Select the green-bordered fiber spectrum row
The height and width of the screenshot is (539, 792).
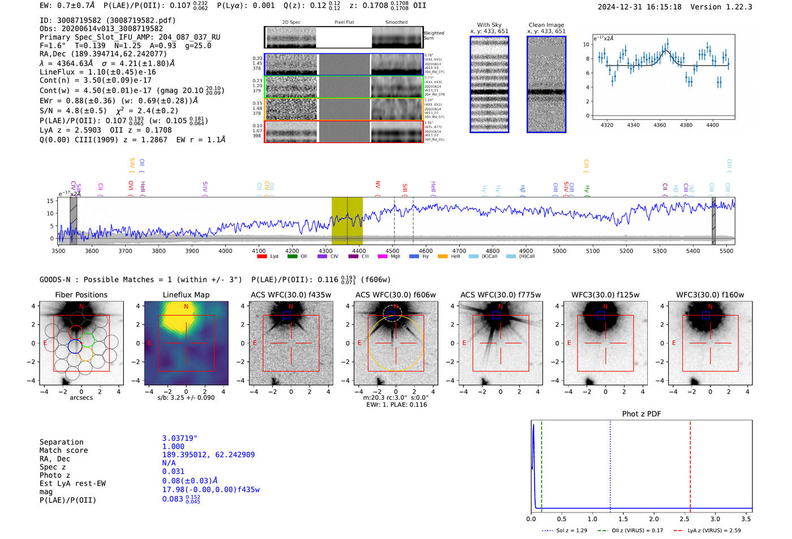point(343,87)
